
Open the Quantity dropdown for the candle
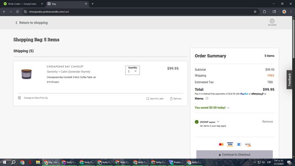point(132,70)
